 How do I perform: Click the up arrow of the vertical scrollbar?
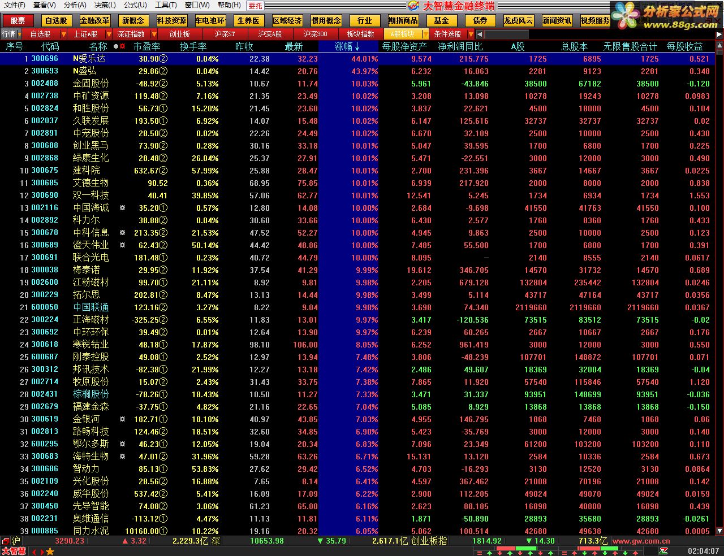pyautogui.click(x=719, y=46)
